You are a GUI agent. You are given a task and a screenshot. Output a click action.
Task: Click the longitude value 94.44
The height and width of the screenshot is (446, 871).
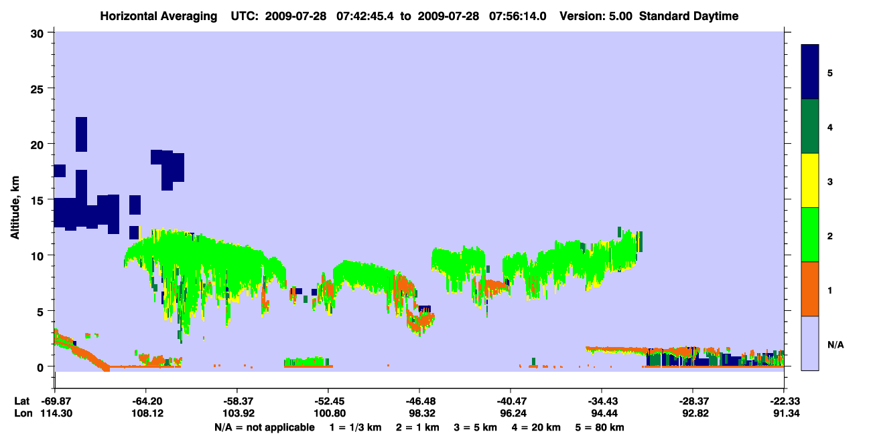coord(602,413)
